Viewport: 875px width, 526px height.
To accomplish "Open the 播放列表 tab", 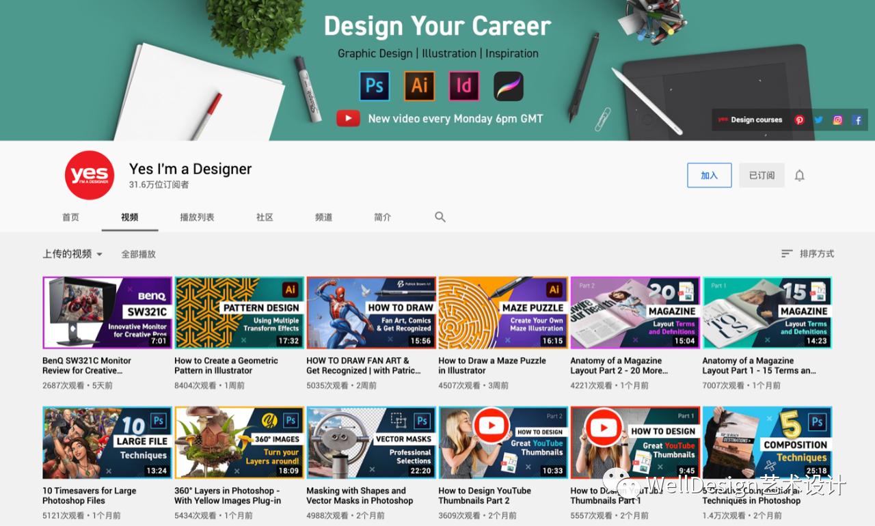I will [x=197, y=217].
